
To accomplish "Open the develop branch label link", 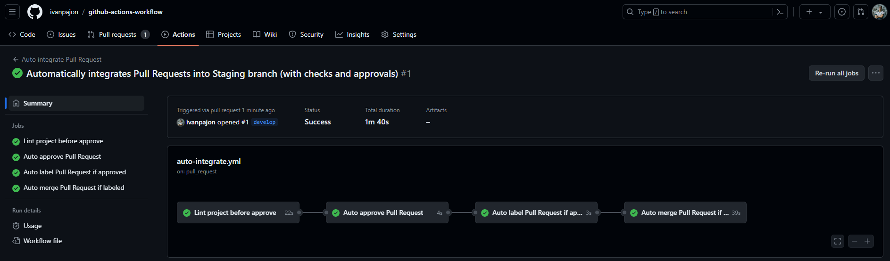I will 265,122.
